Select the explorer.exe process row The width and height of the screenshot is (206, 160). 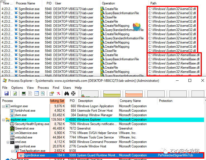(102, 120)
